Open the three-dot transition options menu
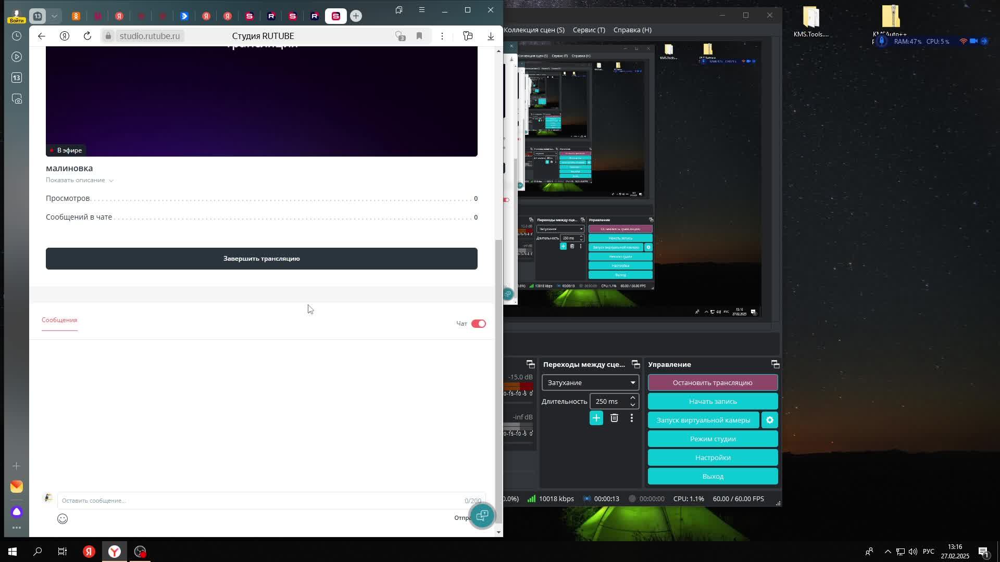Image resolution: width=1000 pixels, height=562 pixels. coord(632,418)
